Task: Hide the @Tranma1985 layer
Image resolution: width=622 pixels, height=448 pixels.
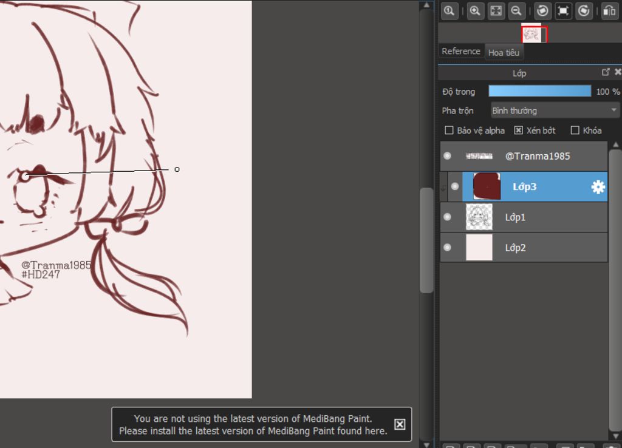Action: pos(448,156)
